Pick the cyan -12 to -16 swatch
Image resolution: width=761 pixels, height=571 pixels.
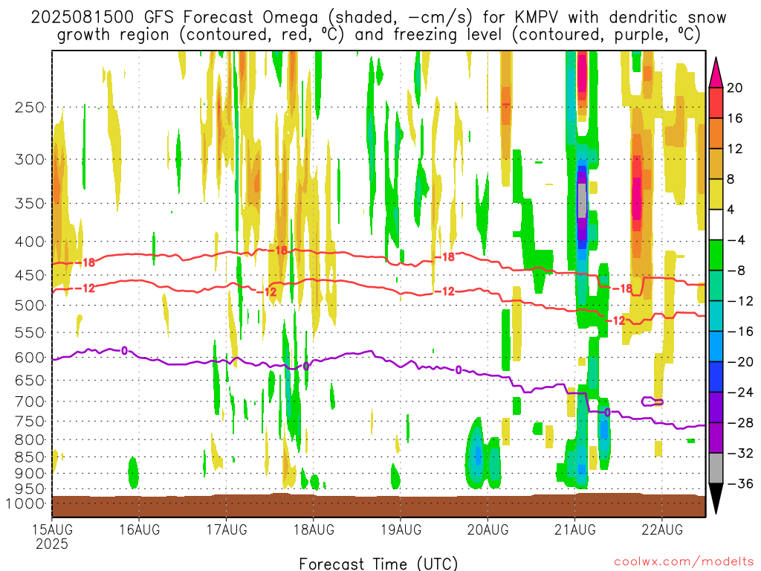(716, 316)
